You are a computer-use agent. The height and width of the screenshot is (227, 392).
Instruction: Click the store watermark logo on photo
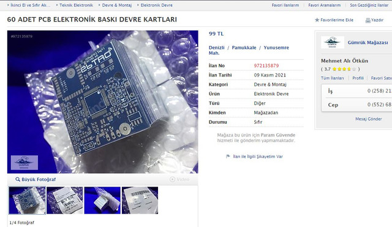pos(24,163)
